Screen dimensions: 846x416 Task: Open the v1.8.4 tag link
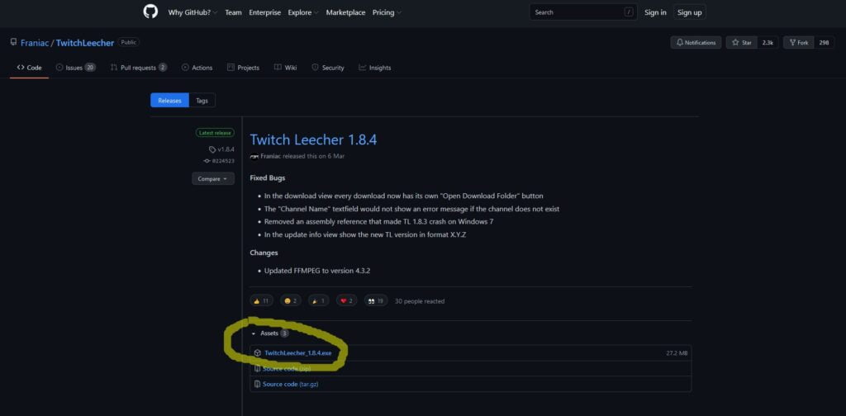click(x=221, y=149)
